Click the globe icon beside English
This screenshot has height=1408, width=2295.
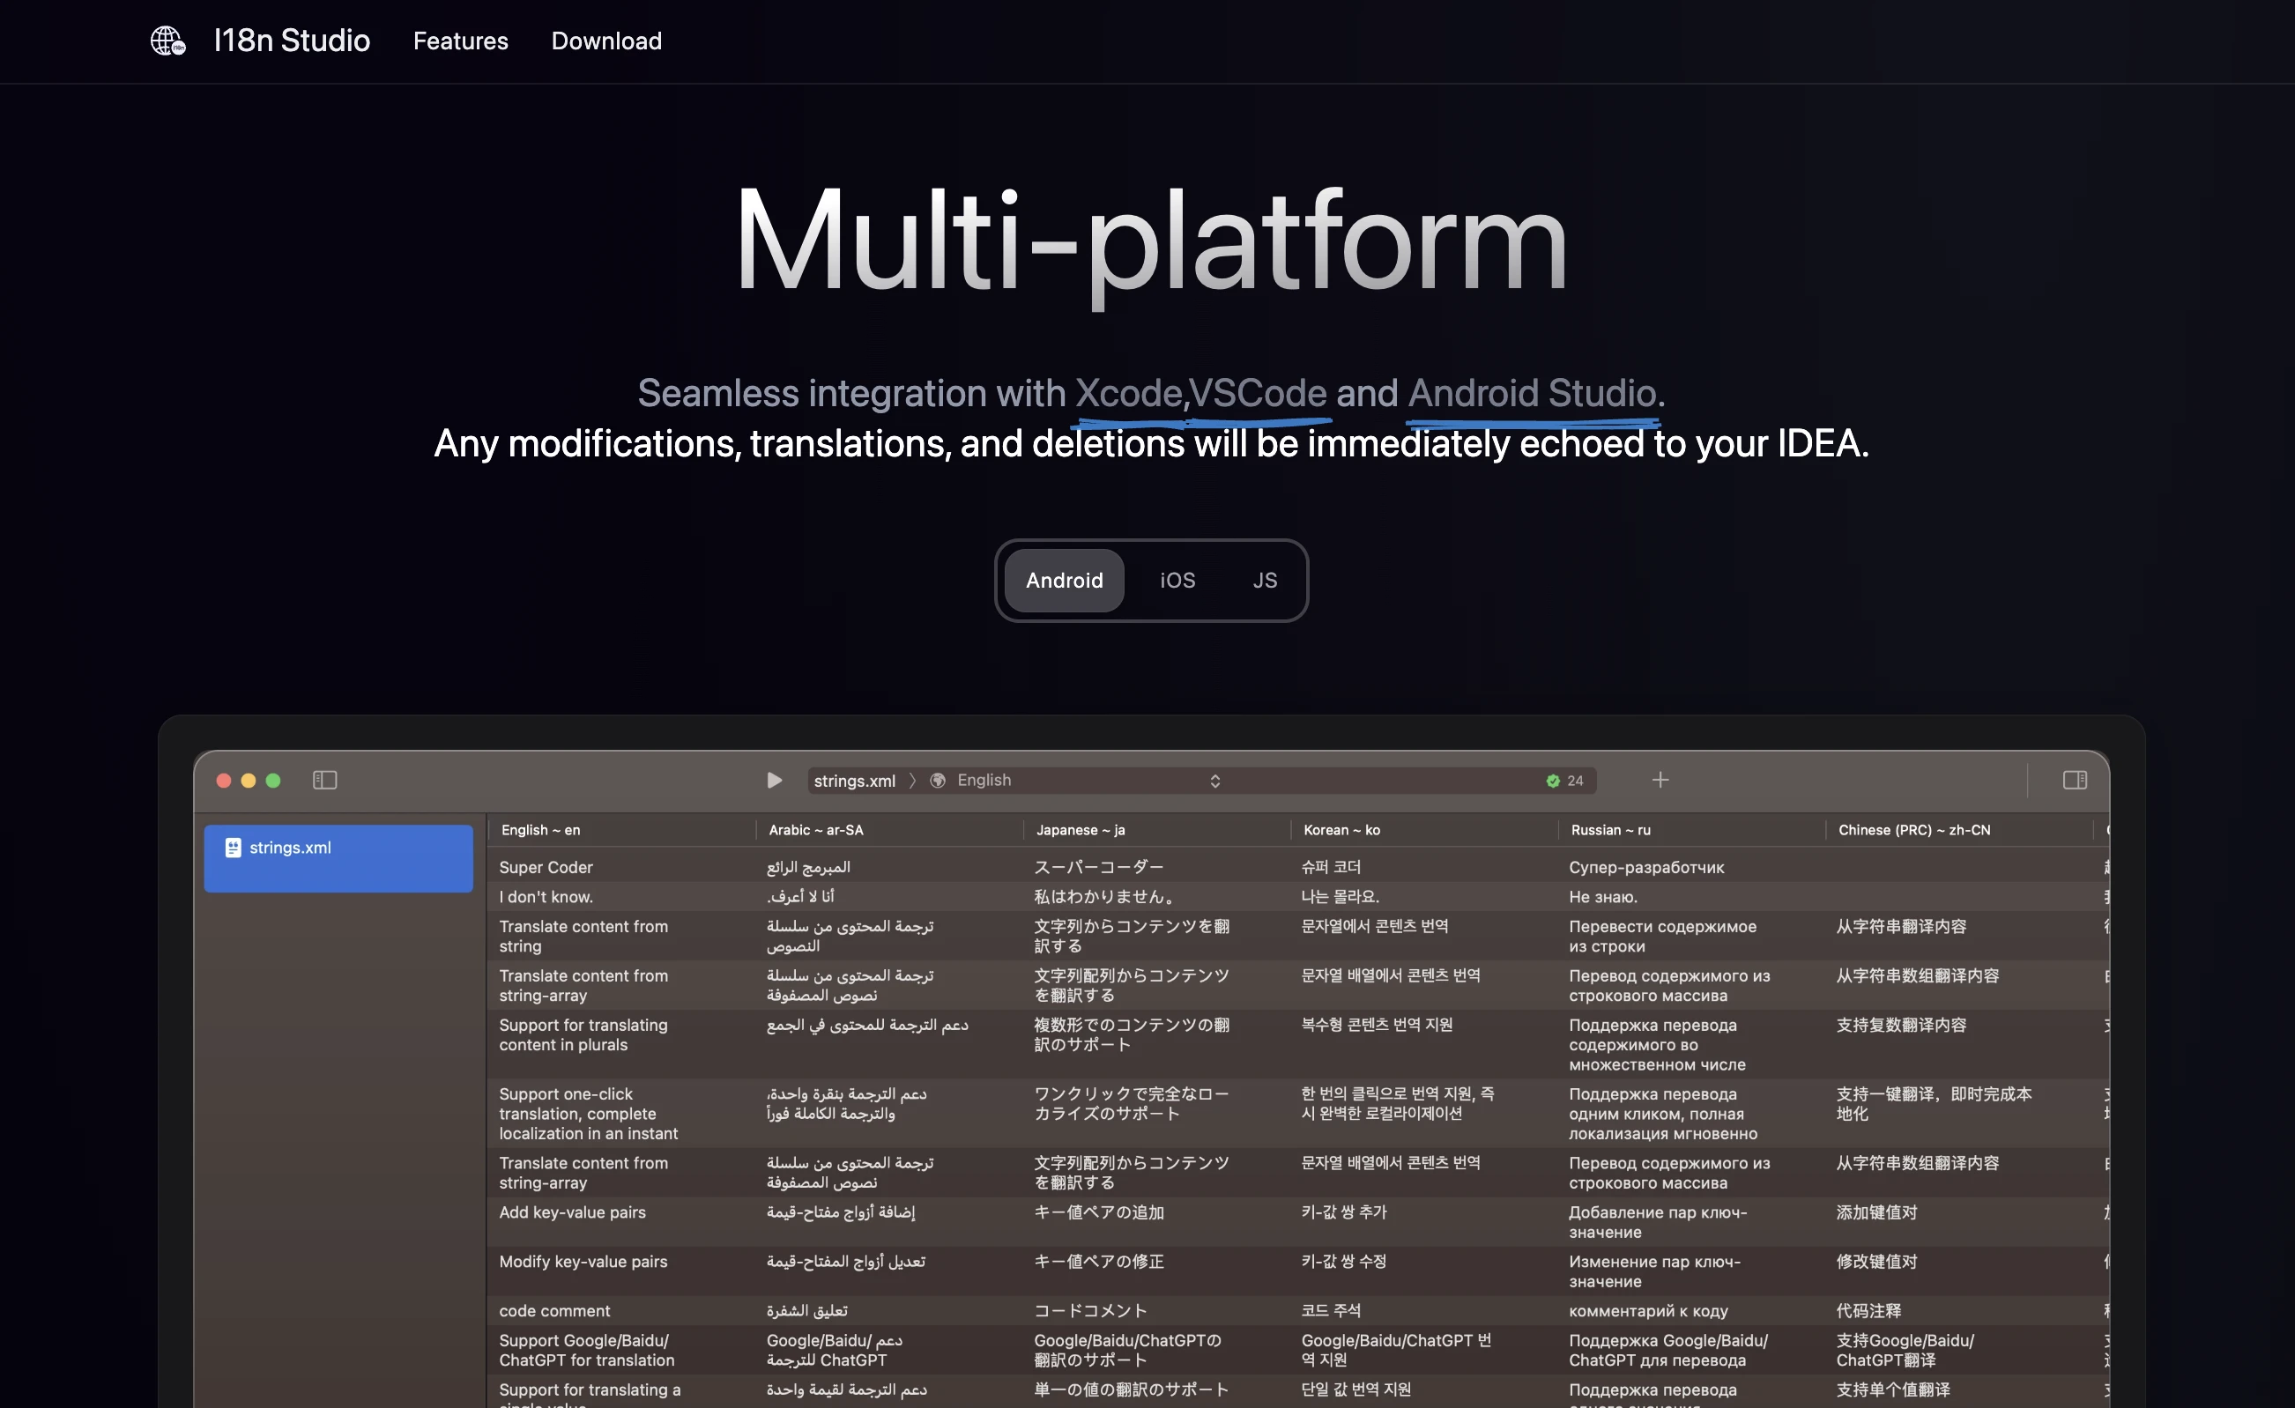pos(938,781)
